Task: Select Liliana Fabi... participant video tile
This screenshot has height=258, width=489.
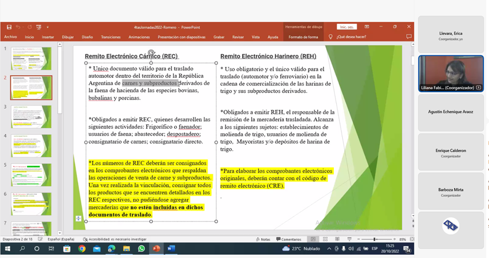Action: 451,73
